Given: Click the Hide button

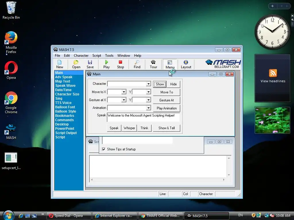Looking at the screenshot, I should point(173,84).
